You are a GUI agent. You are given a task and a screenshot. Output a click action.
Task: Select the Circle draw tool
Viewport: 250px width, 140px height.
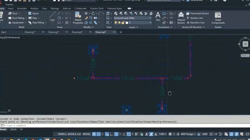pos(59,18)
